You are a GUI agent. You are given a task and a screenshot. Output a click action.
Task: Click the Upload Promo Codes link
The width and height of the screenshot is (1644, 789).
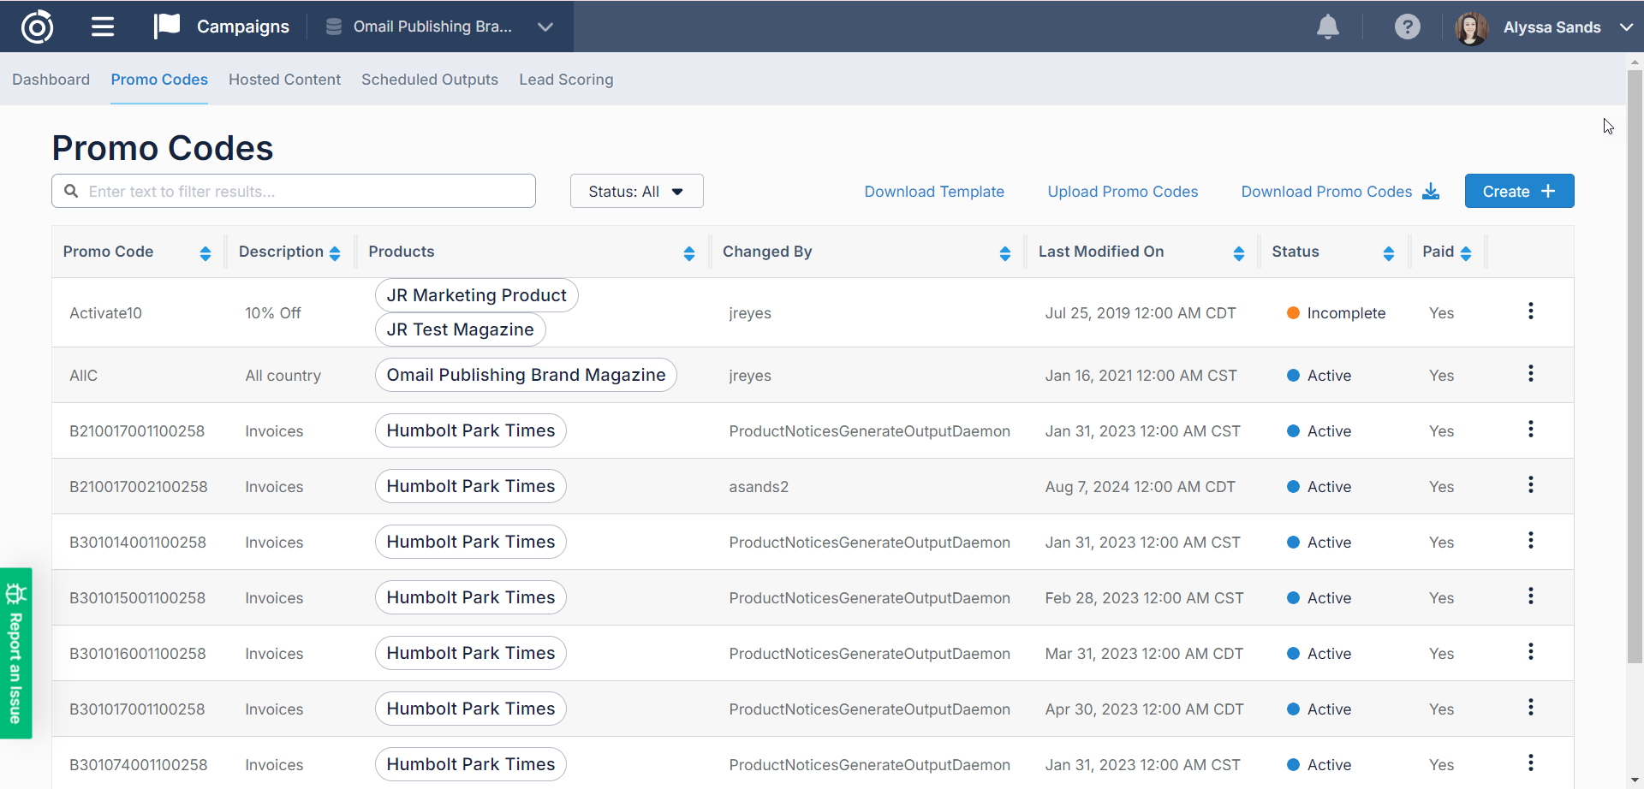[1122, 192]
